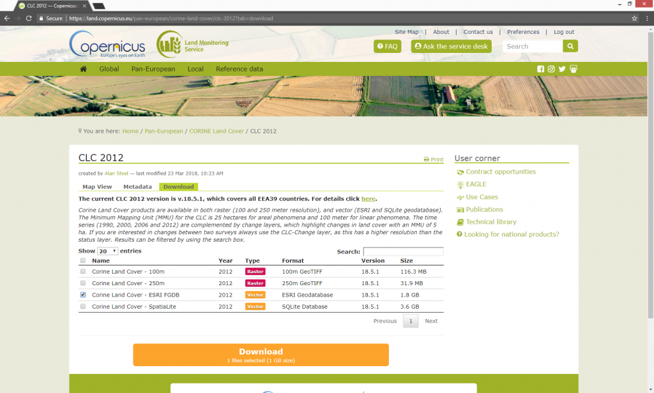Switch to the Metadata tab

coord(138,187)
